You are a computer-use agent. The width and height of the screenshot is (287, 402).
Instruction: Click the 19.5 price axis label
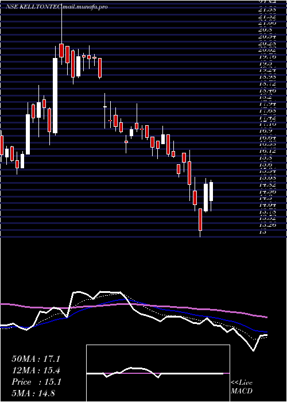pos(265,63)
